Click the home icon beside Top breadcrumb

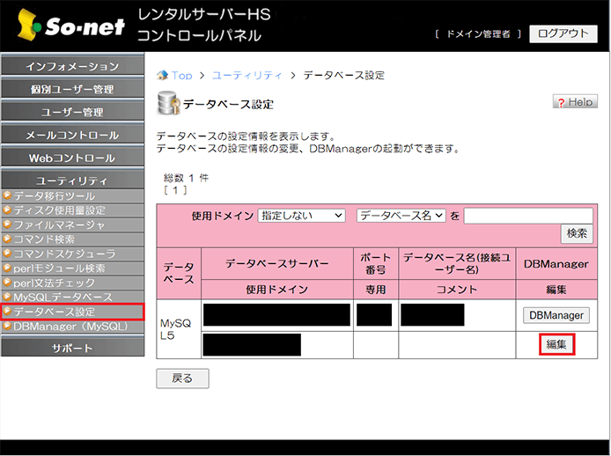tap(162, 76)
